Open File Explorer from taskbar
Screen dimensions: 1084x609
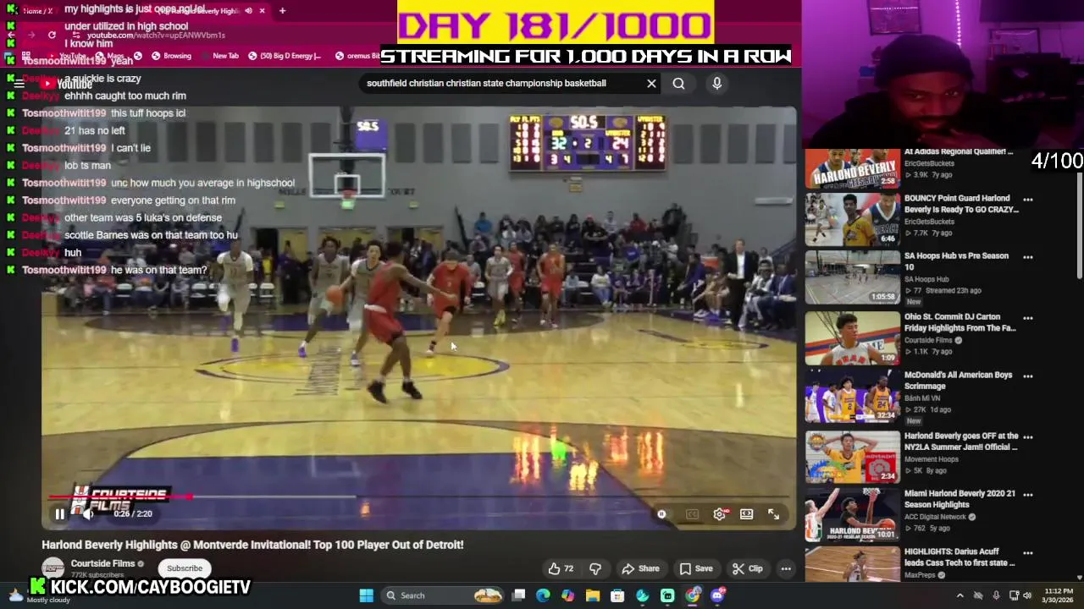[592, 595]
